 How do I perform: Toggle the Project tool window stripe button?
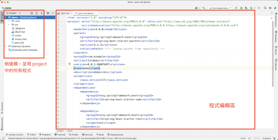point(2,17)
